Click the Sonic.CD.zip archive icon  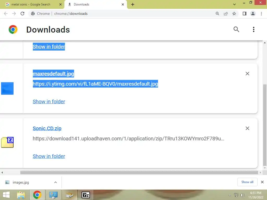pos(7,142)
